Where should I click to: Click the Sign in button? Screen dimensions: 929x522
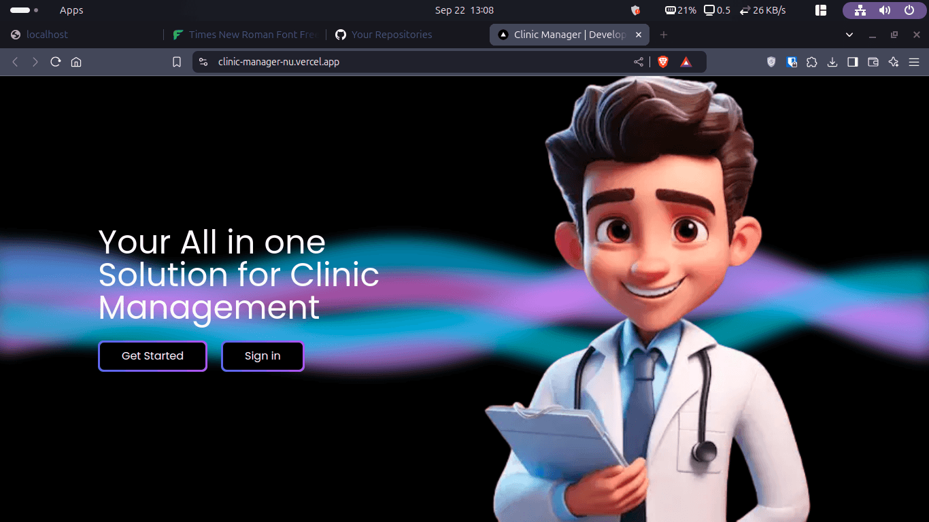coord(263,356)
